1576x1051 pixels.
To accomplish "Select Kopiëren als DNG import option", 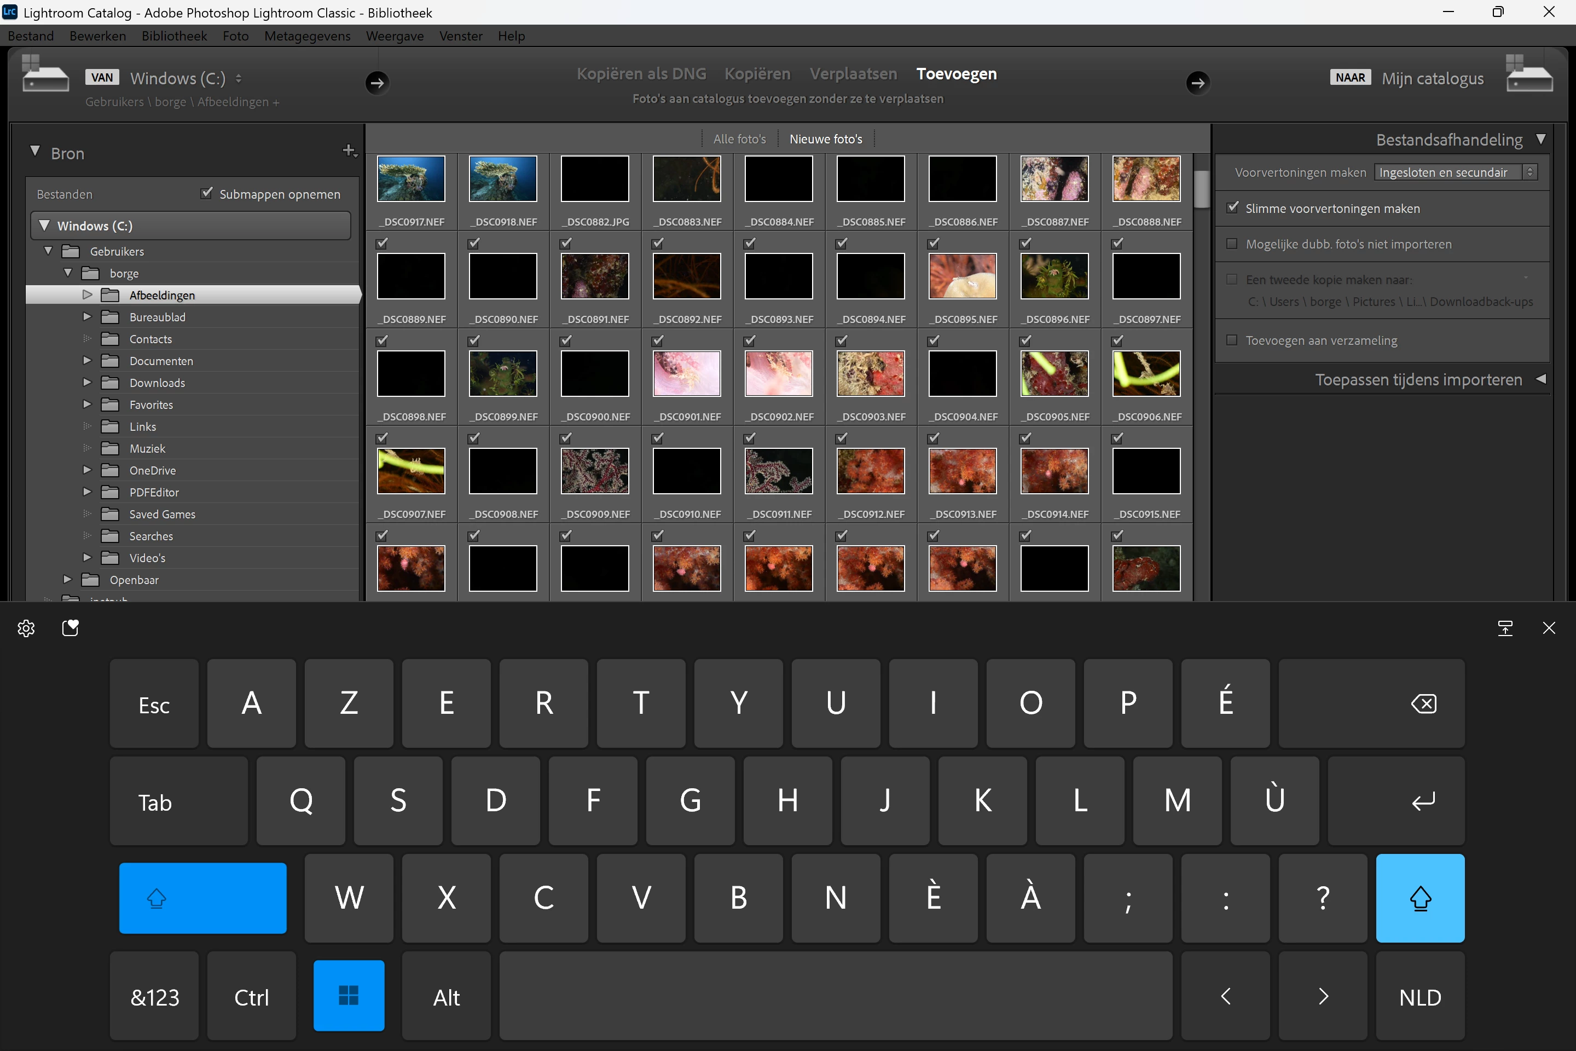I will pyautogui.click(x=641, y=74).
